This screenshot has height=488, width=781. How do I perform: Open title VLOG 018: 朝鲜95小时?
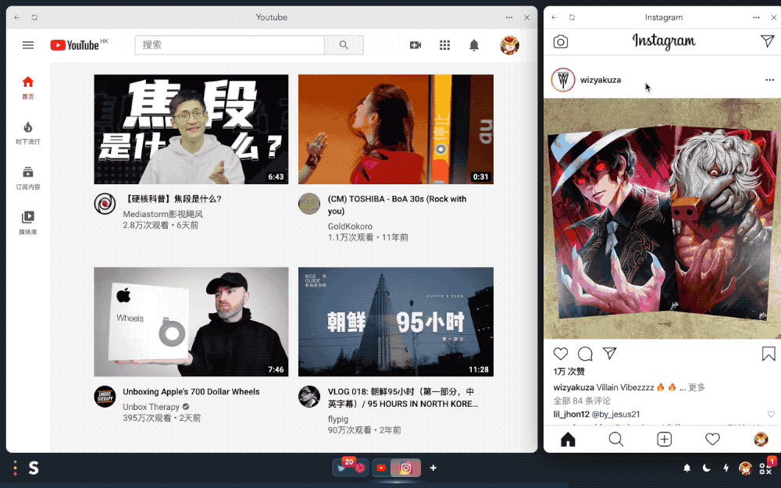tap(402, 398)
